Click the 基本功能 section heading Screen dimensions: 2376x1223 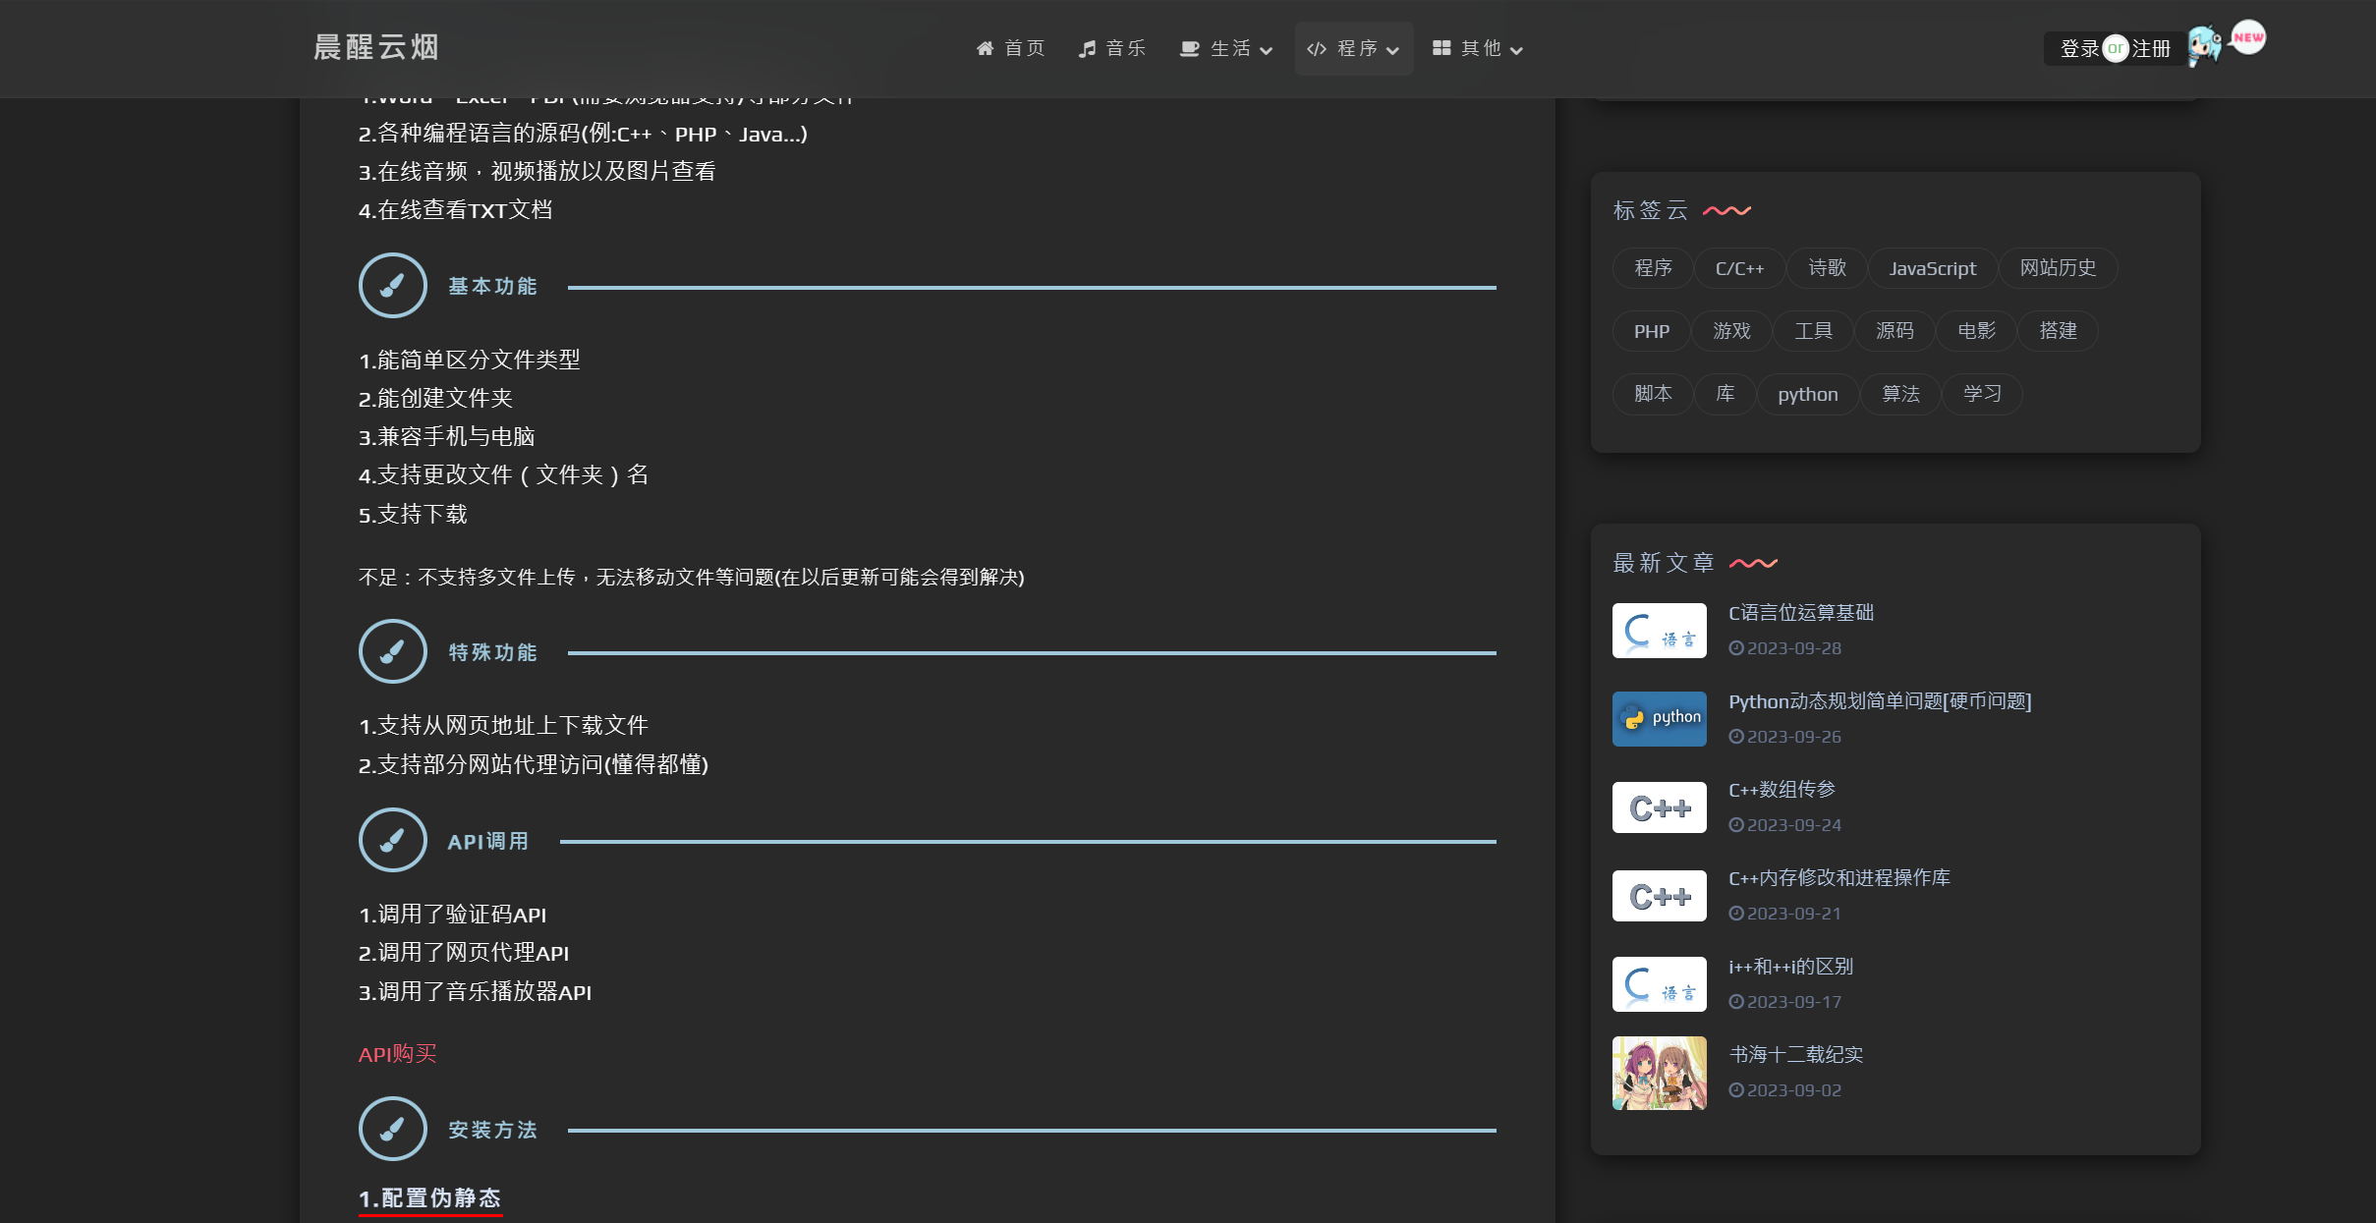493,286
